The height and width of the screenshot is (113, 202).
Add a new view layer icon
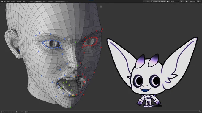(198, 1)
